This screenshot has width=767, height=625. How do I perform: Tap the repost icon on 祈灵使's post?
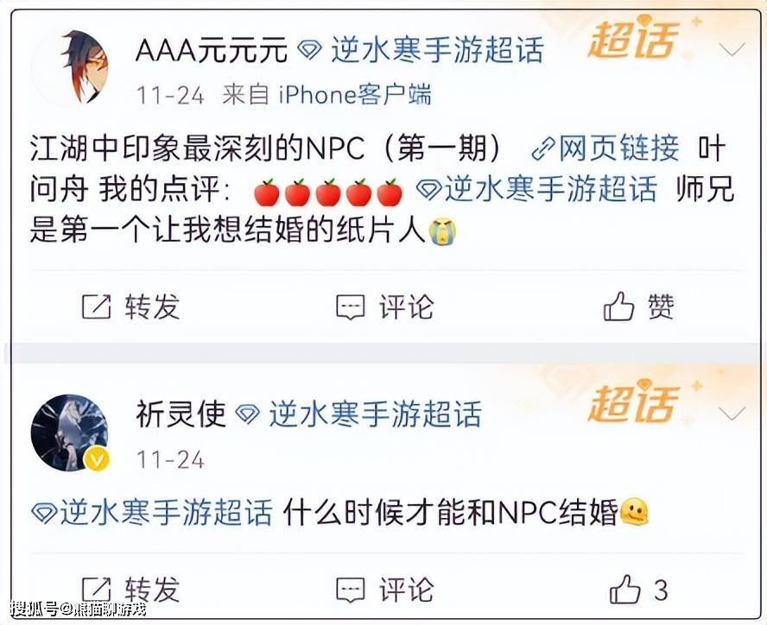tap(96, 590)
